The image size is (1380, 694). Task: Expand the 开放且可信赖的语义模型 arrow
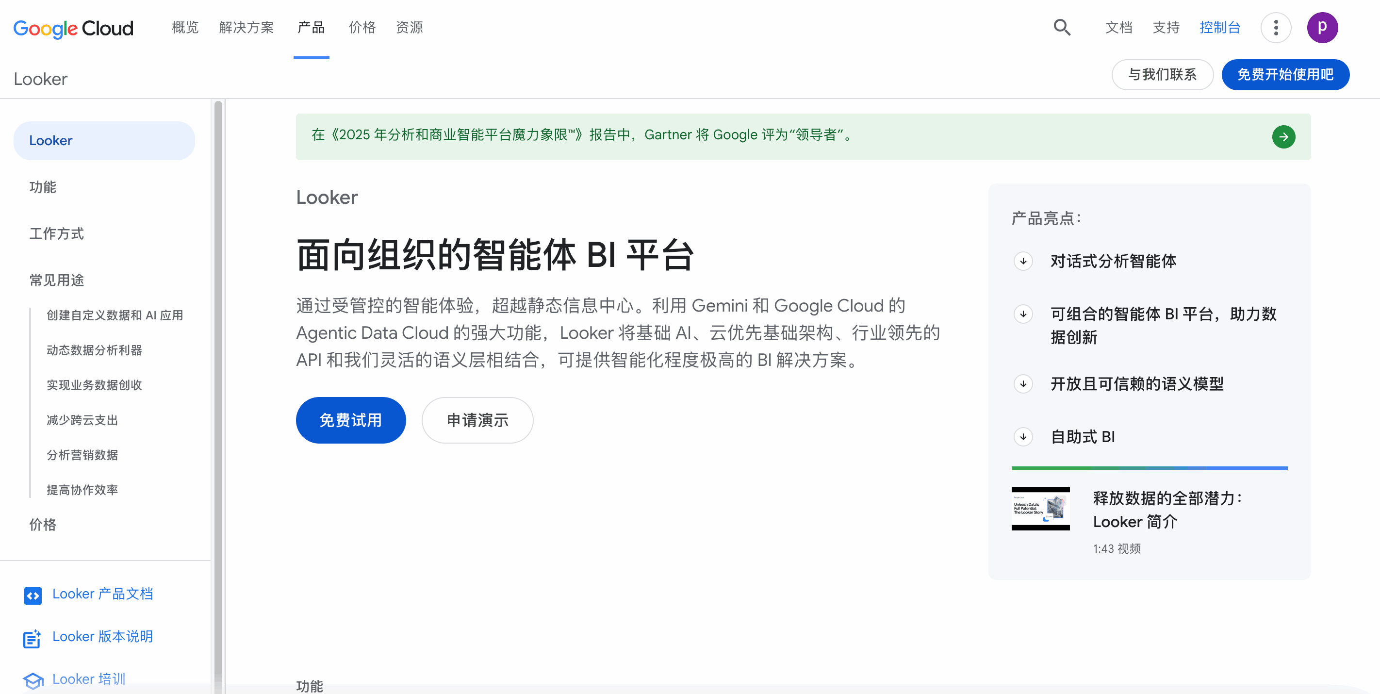(x=1023, y=384)
